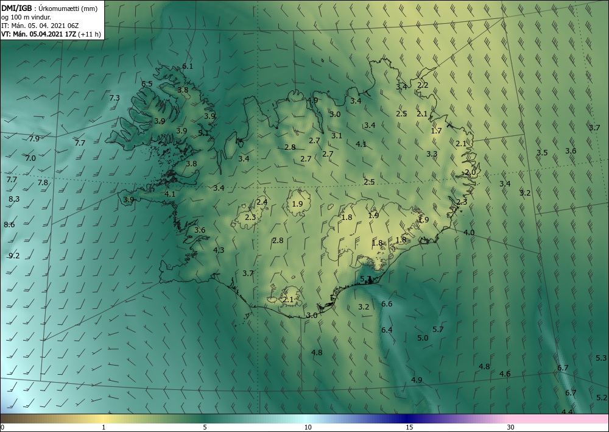Viewport: 609px width, 432px height.
Task: Click the map value 7.0
Action: (30, 158)
